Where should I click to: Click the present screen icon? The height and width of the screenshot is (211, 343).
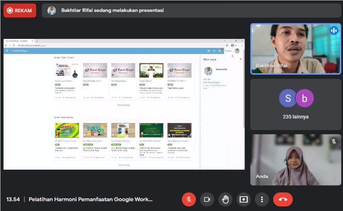click(244, 199)
